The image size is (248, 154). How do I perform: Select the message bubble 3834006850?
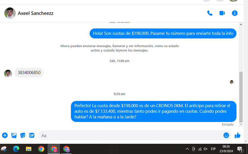pyautogui.click(x=29, y=73)
